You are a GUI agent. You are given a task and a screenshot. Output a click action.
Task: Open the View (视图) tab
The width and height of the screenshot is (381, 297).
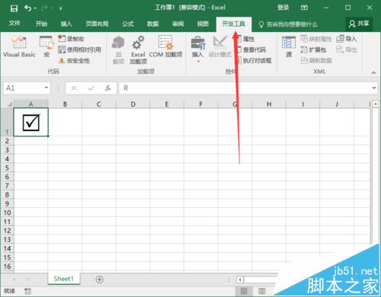(x=203, y=24)
